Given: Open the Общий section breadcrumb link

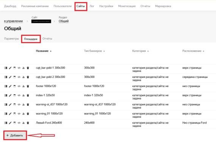Looking at the screenshot, I should 64,21.
